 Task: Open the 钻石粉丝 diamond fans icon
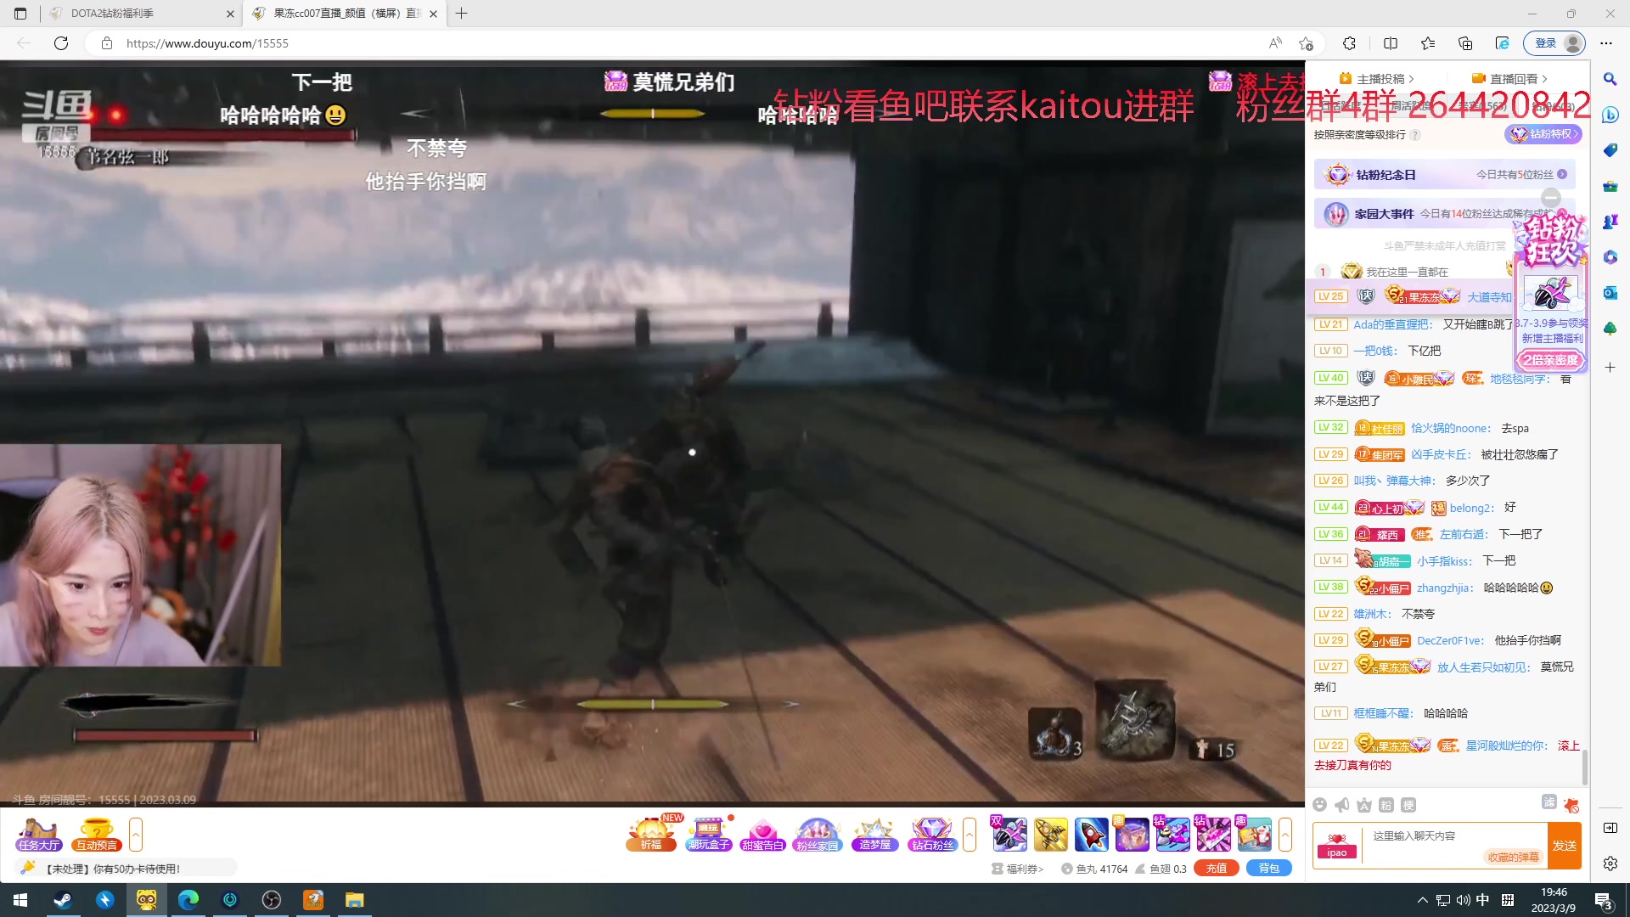point(932,834)
